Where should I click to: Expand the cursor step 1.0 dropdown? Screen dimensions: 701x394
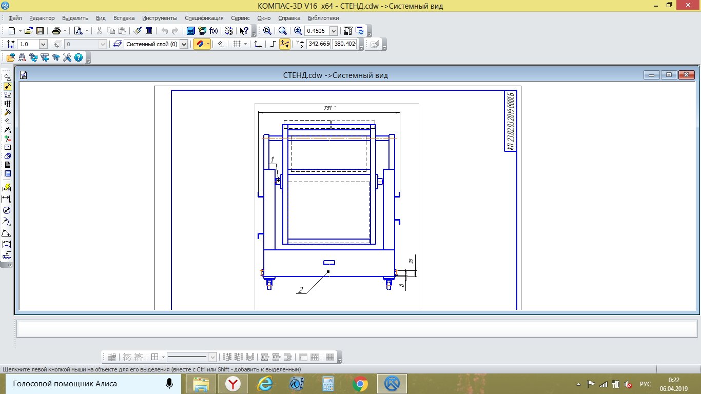43,44
